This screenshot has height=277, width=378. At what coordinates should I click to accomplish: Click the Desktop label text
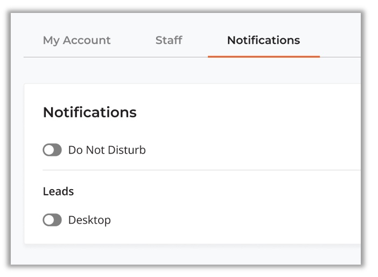click(89, 220)
